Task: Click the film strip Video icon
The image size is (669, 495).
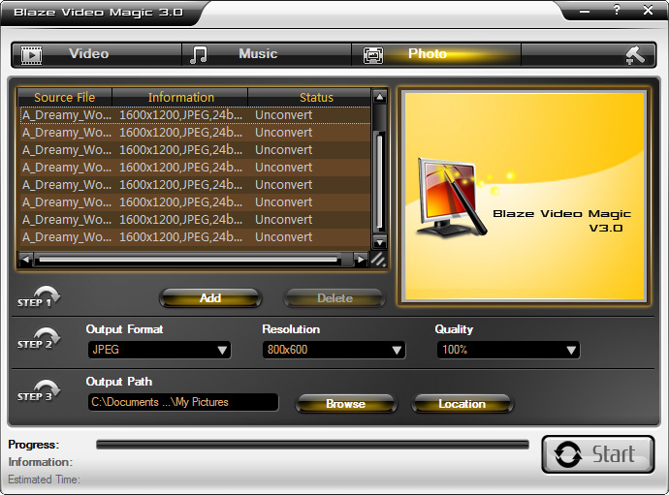Action: click(32, 55)
